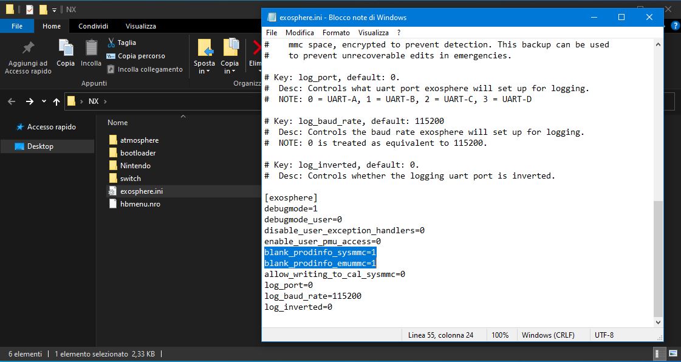Switch to the Visualizza ribbon tab

pos(140,26)
